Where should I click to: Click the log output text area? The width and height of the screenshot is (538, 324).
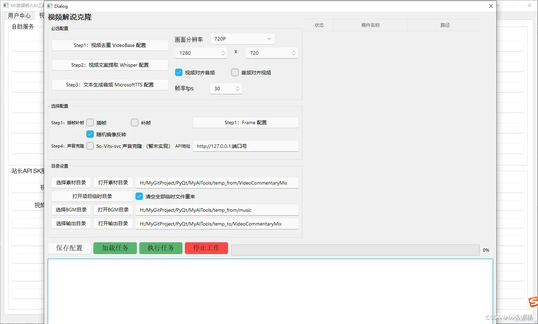(x=270, y=291)
